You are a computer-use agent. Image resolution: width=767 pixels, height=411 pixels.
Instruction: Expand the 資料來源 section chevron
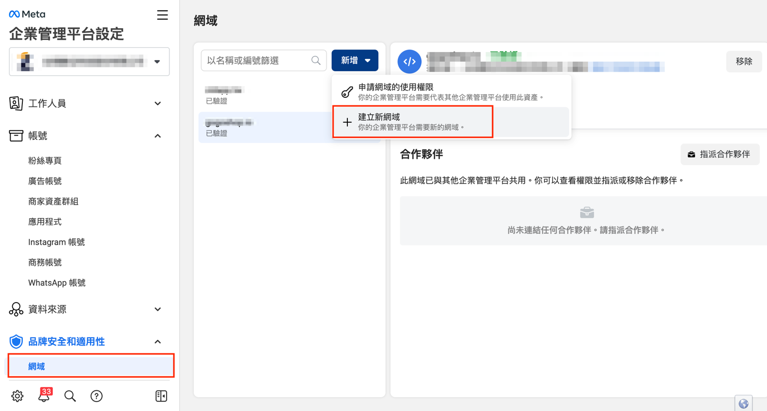[158, 309]
